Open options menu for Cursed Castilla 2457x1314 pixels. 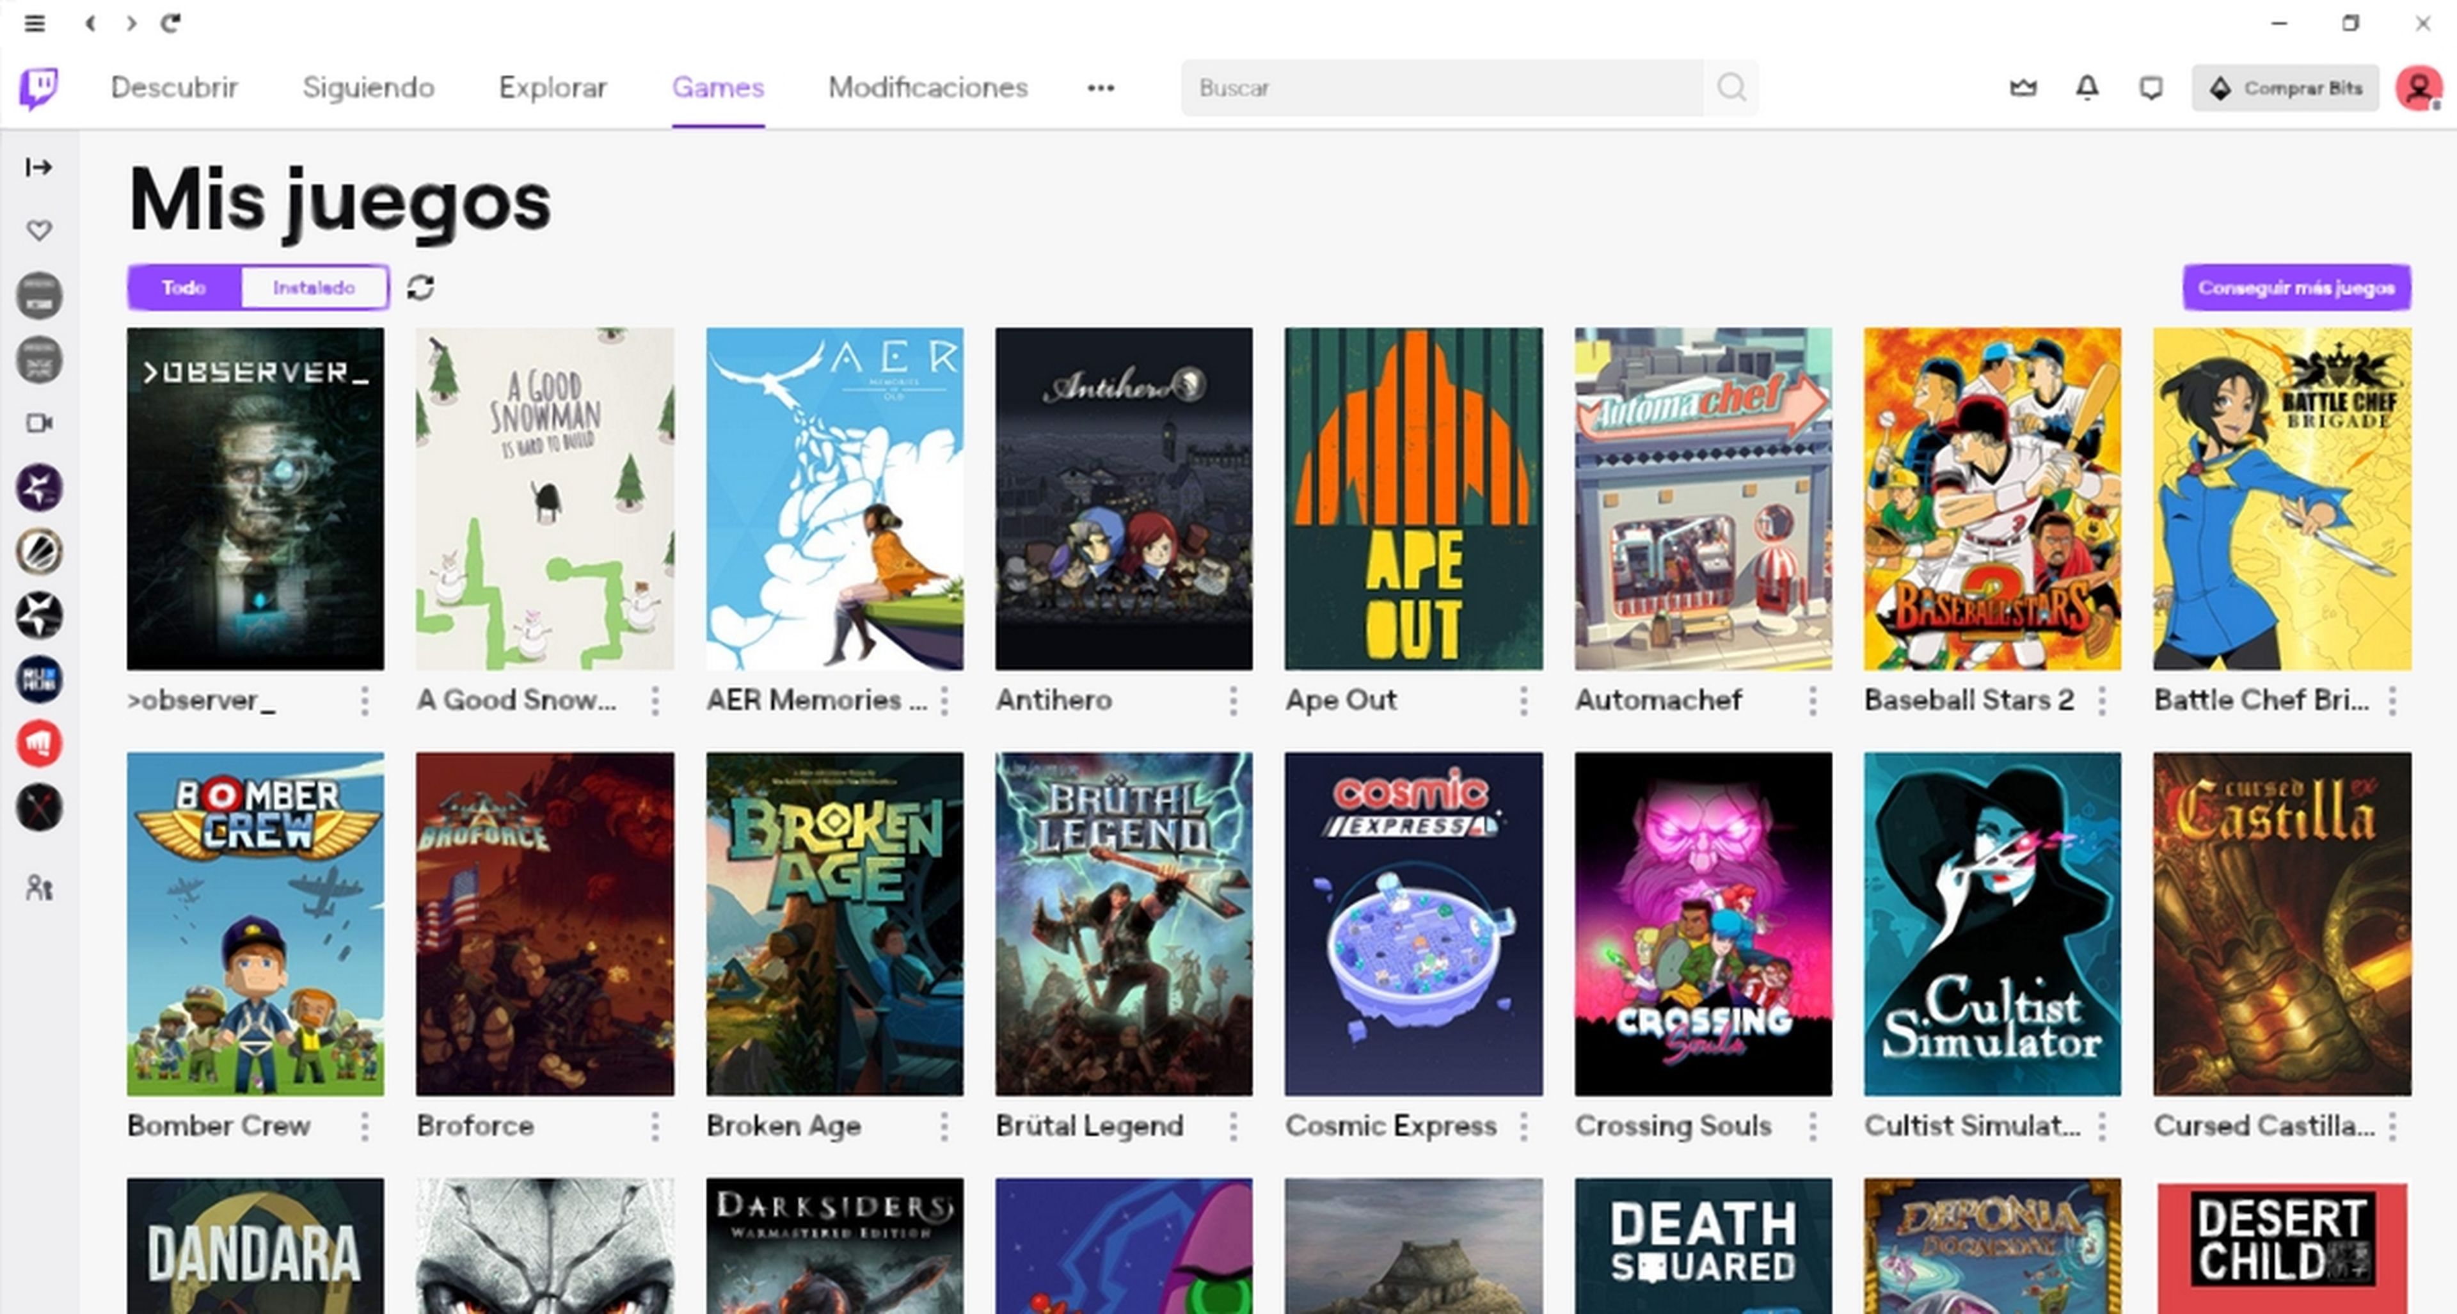point(2392,1127)
